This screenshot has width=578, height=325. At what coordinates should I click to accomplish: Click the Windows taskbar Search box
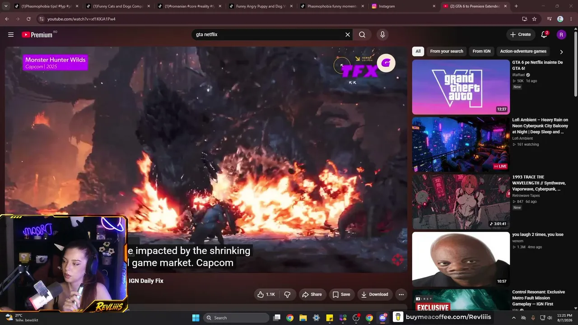[236, 318]
